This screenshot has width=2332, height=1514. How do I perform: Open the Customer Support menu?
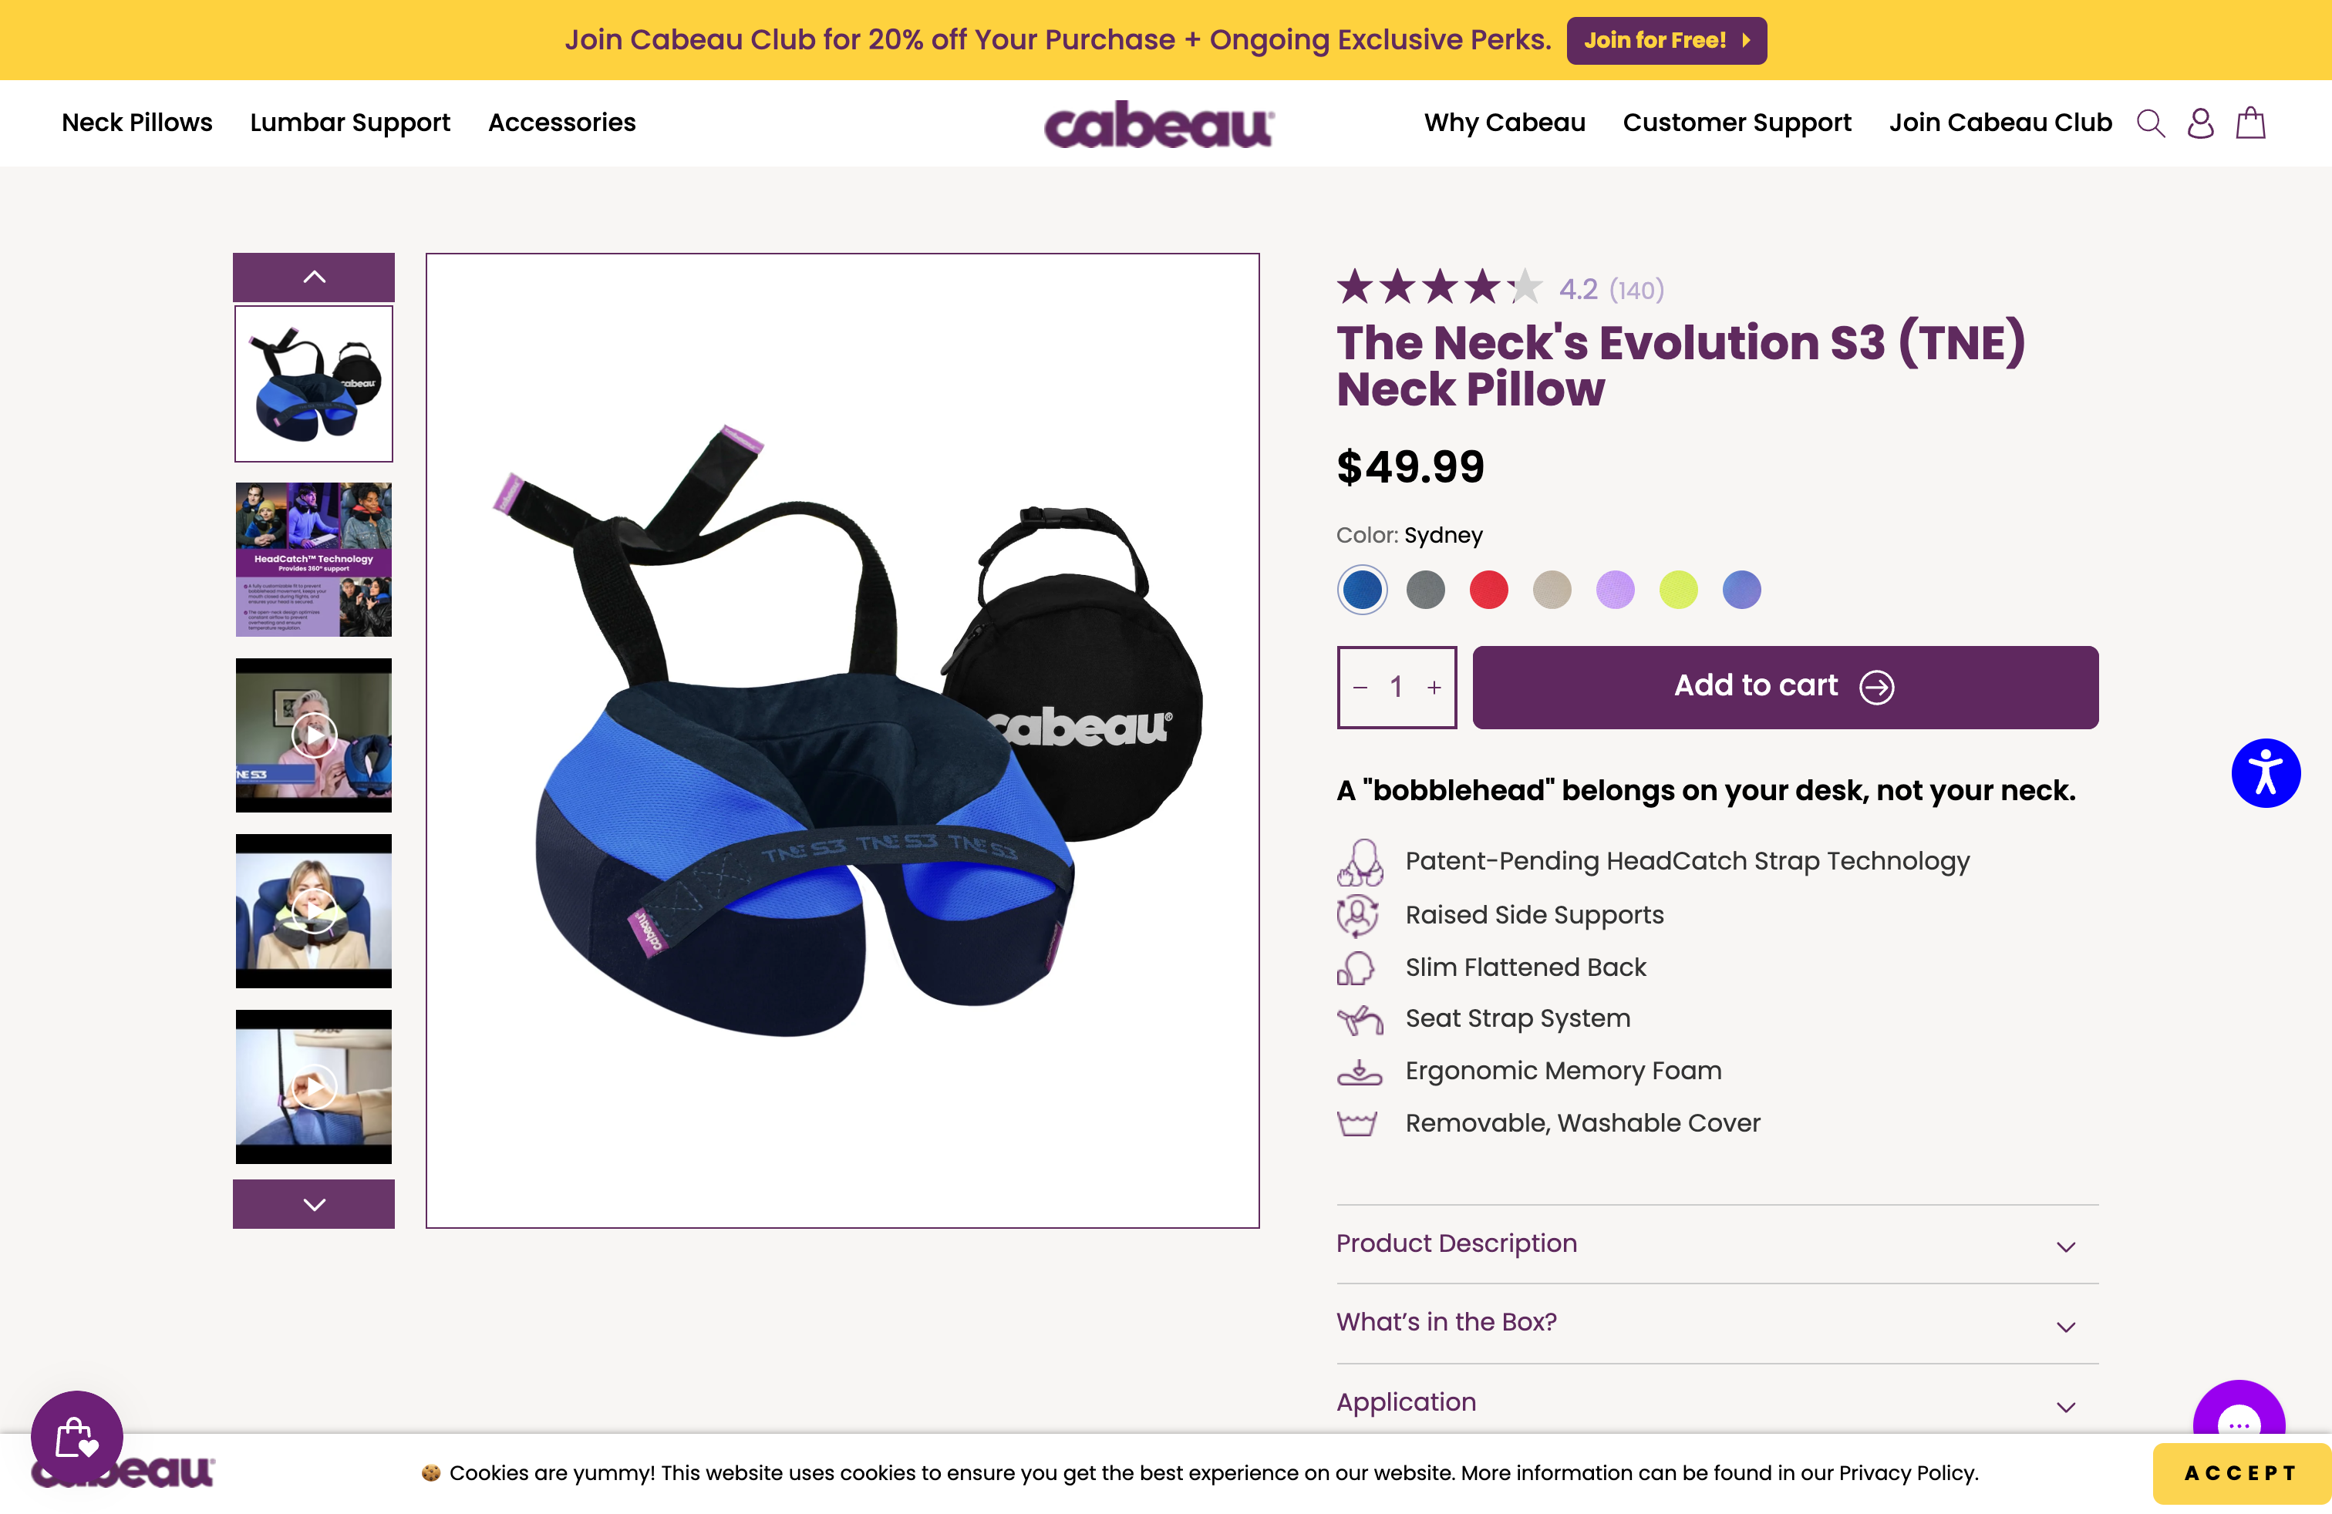[x=1736, y=123]
